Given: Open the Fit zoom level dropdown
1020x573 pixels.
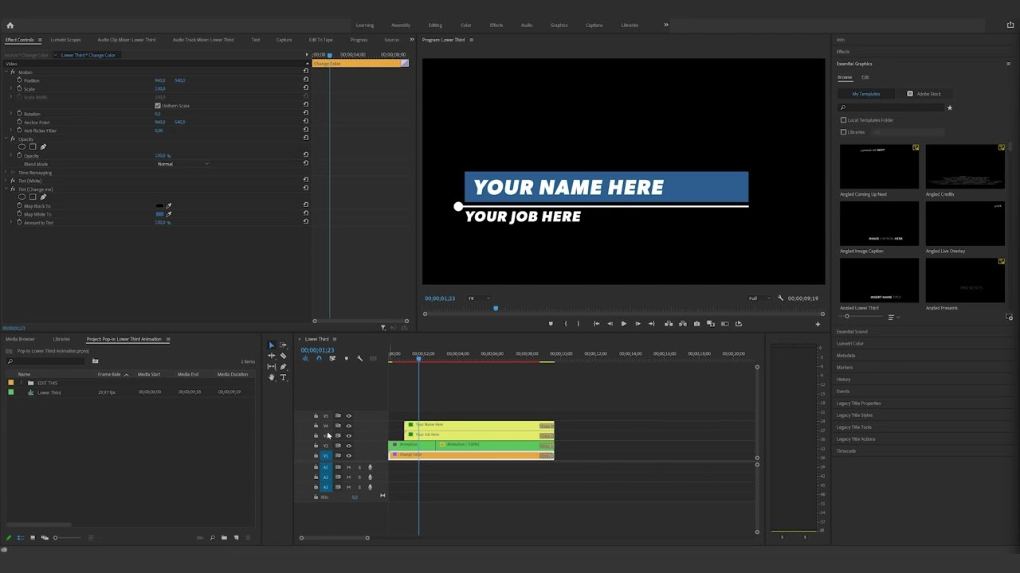Looking at the screenshot, I should tap(478, 298).
